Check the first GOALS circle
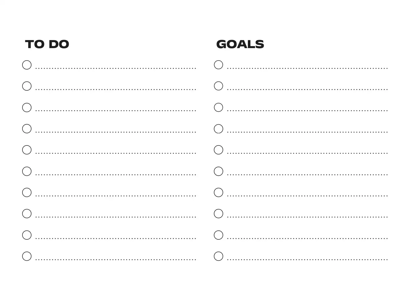Image resolution: width=411 pixels, height=282 pixels. (218, 65)
